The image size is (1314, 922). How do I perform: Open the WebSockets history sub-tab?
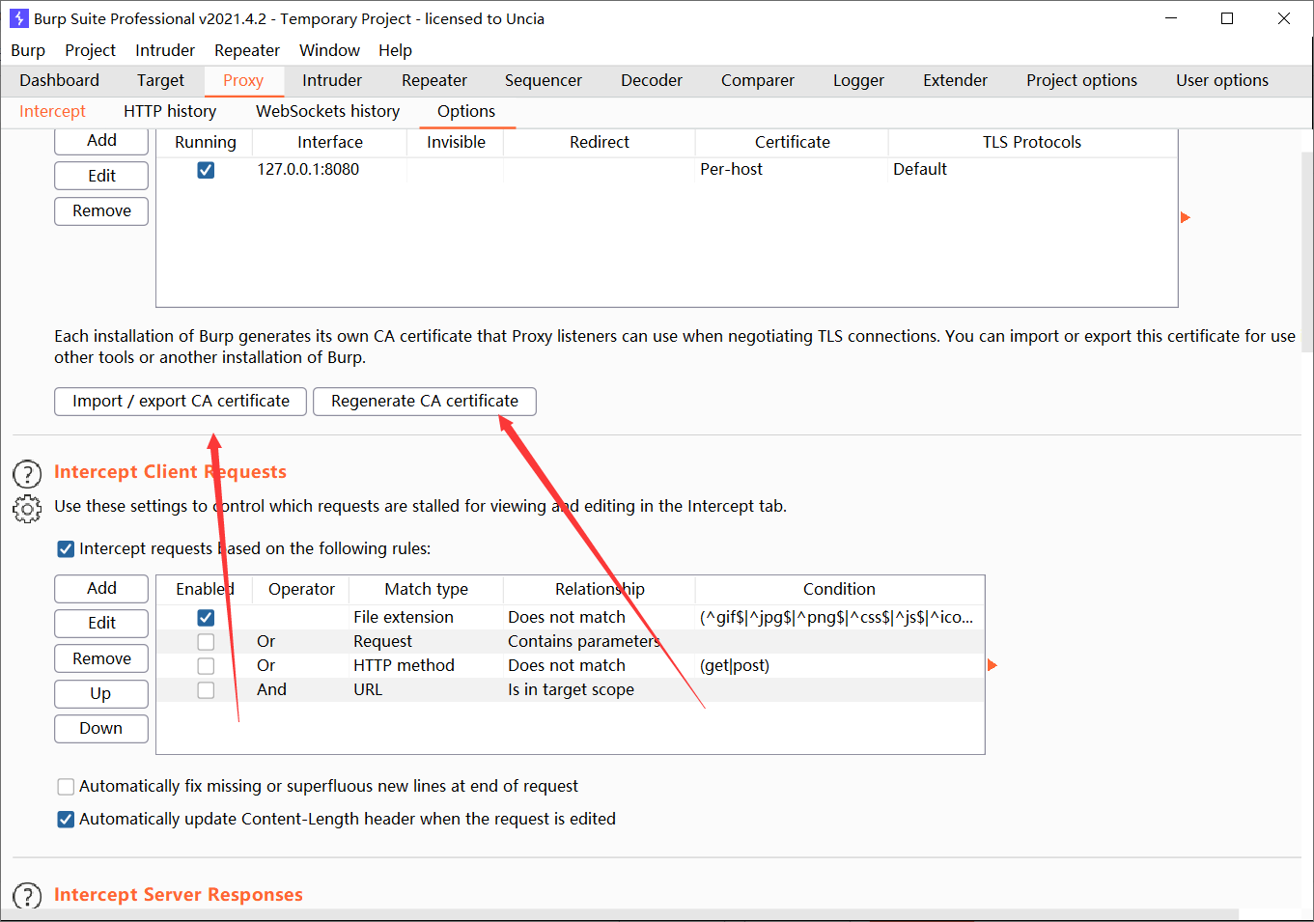[x=327, y=111]
